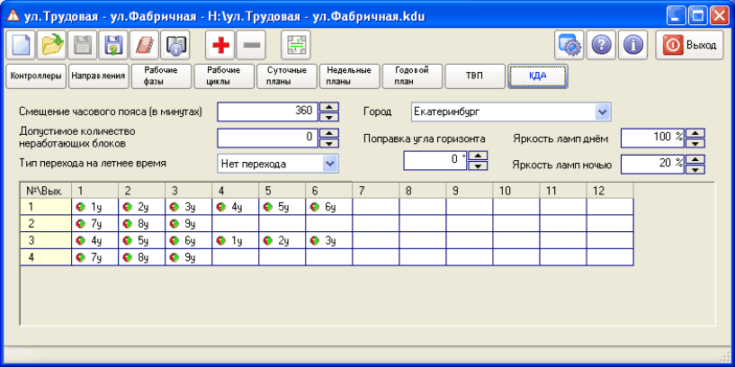Select cell 1у in row 3
Viewport: 735px width, 367px height.
236,240
